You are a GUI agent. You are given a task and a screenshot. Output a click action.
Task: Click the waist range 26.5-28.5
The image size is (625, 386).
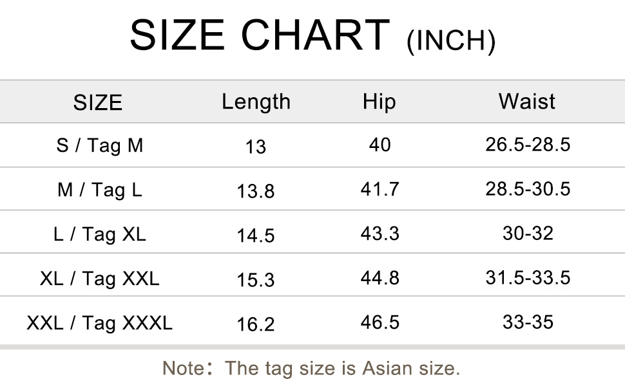(528, 145)
